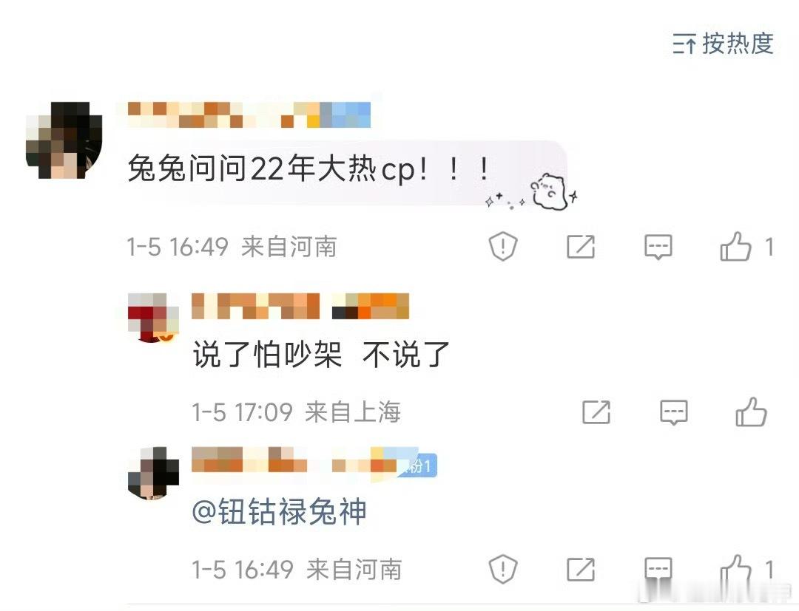The height and width of the screenshot is (611, 799).
Task: Open the 按热度 sort option
Action: pyautogui.click(x=723, y=44)
